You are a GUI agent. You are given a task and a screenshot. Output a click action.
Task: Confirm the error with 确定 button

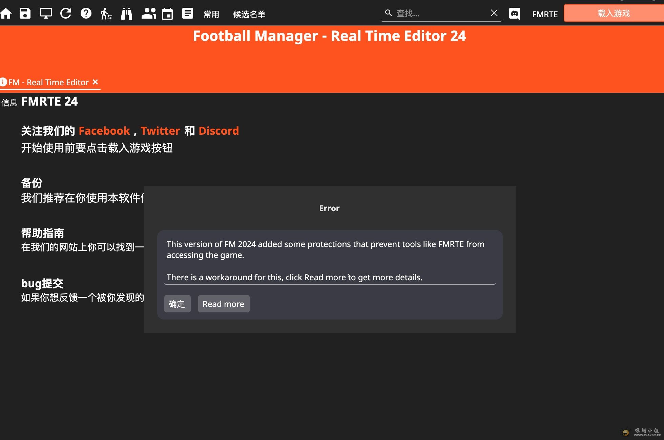point(177,304)
